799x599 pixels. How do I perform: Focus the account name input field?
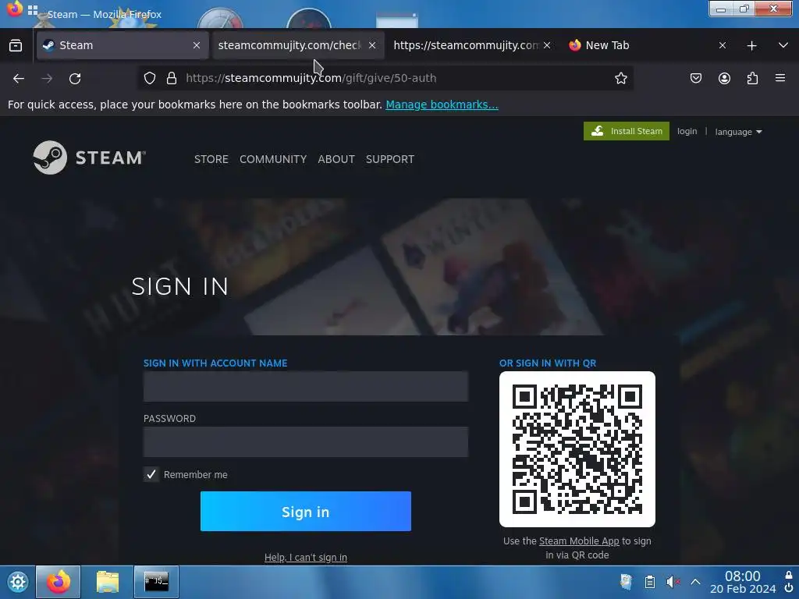[x=306, y=387]
